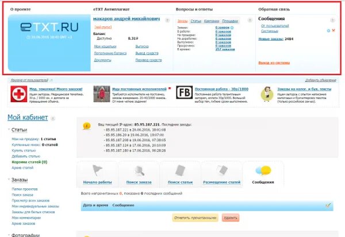Open the Вывод средств link
This screenshot has height=237, width=345.
[x=147, y=53]
